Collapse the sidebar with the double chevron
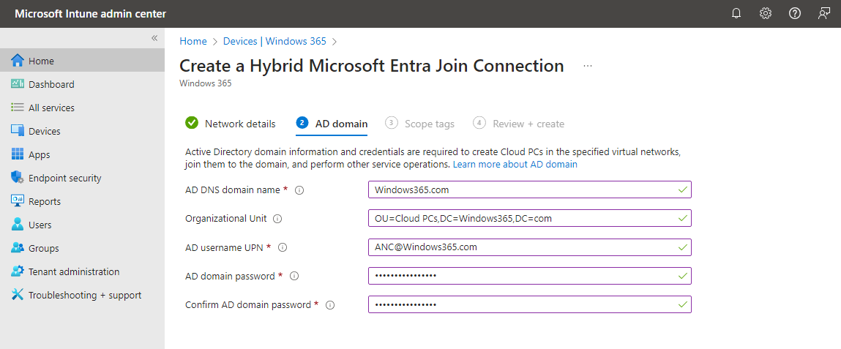 (x=154, y=38)
